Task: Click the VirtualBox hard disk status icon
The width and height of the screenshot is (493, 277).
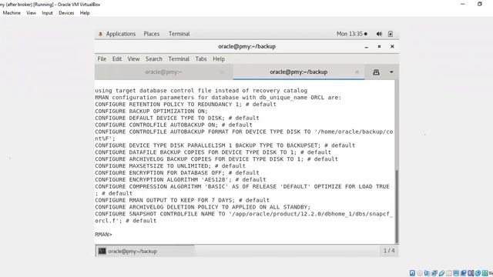Action: pos(413,273)
